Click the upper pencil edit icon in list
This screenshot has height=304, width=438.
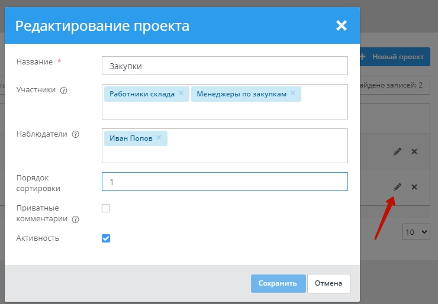click(x=397, y=151)
